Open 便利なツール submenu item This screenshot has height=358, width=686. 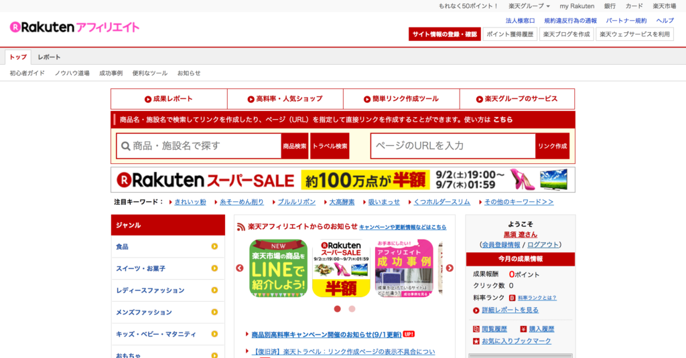click(x=150, y=73)
